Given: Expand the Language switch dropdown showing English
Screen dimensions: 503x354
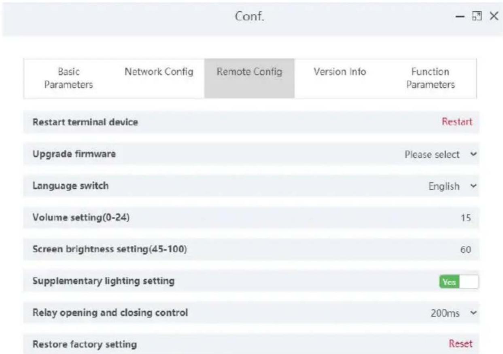Looking at the screenshot, I should coord(453,186).
